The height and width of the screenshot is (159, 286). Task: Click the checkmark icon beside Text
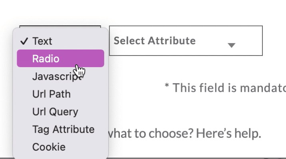tap(24, 41)
